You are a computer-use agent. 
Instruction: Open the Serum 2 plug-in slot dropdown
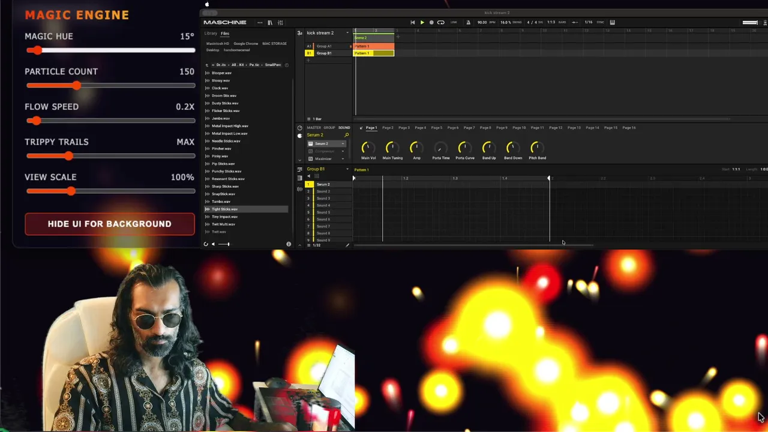tap(343, 144)
